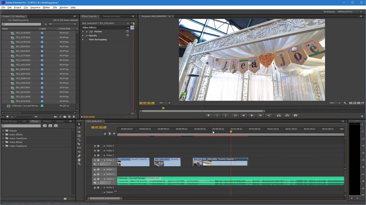Expand the Motion effect properties
The image size is (366, 205).
point(83,32)
